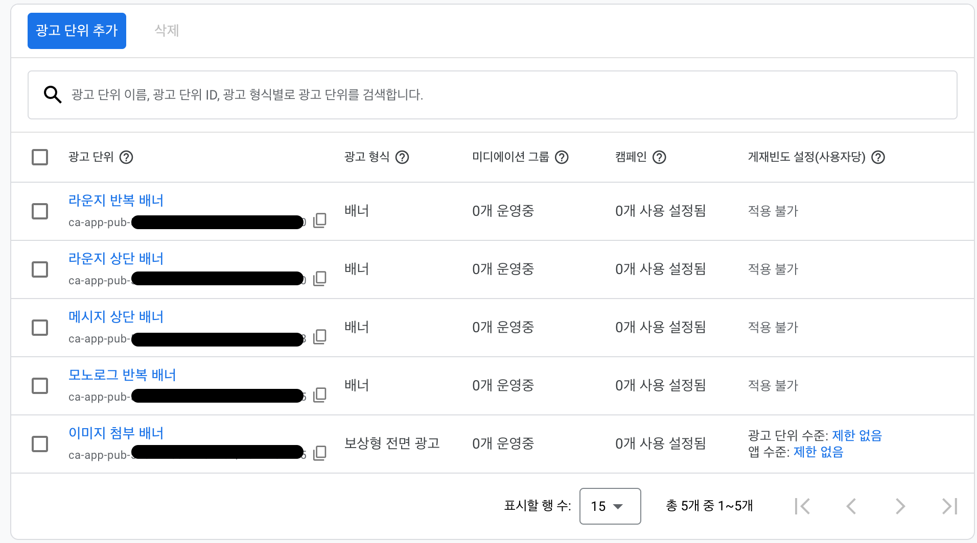Click the 광고 단위 수준 제한 없음 link
This screenshot has height=543, width=977.
pyautogui.click(x=857, y=435)
